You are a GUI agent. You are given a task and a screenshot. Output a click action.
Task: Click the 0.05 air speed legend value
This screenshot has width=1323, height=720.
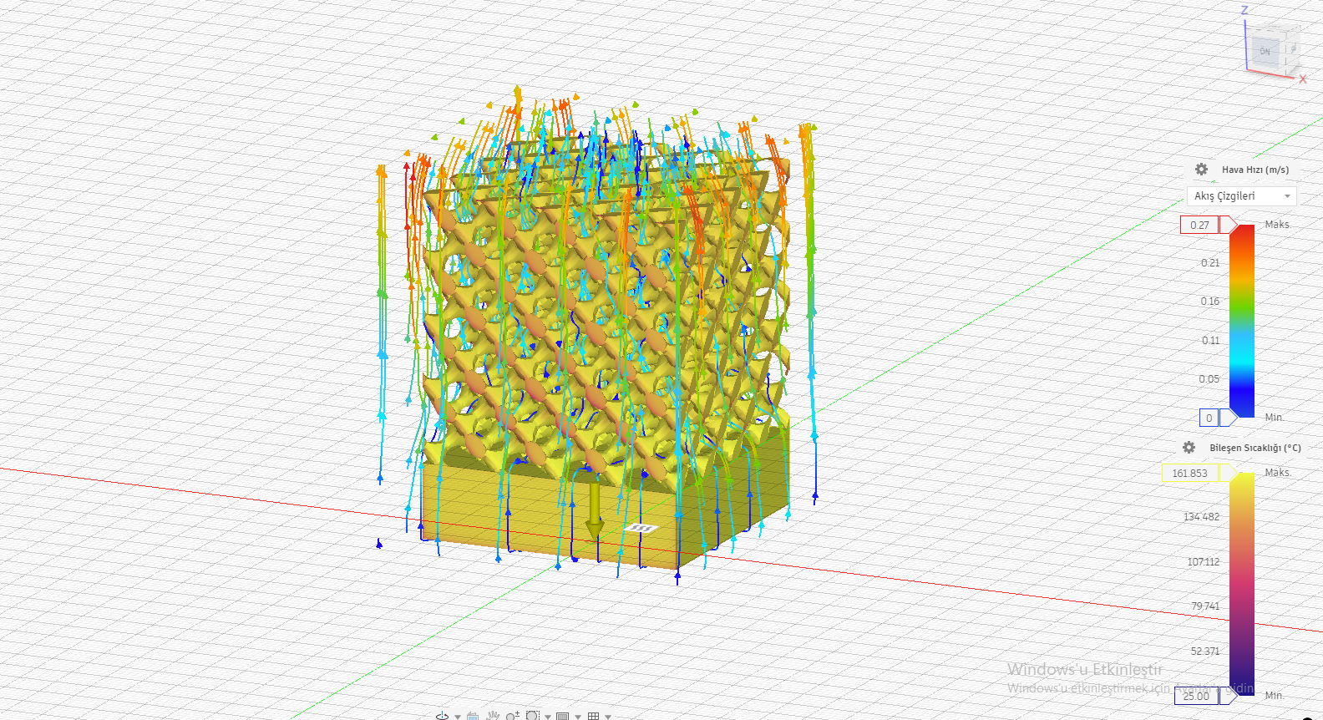tap(1209, 379)
